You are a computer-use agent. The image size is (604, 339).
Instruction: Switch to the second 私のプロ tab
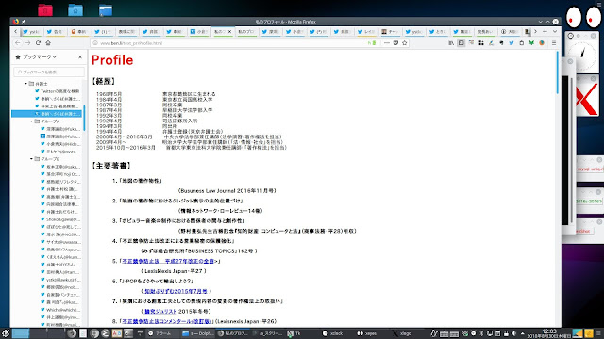coord(246,31)
